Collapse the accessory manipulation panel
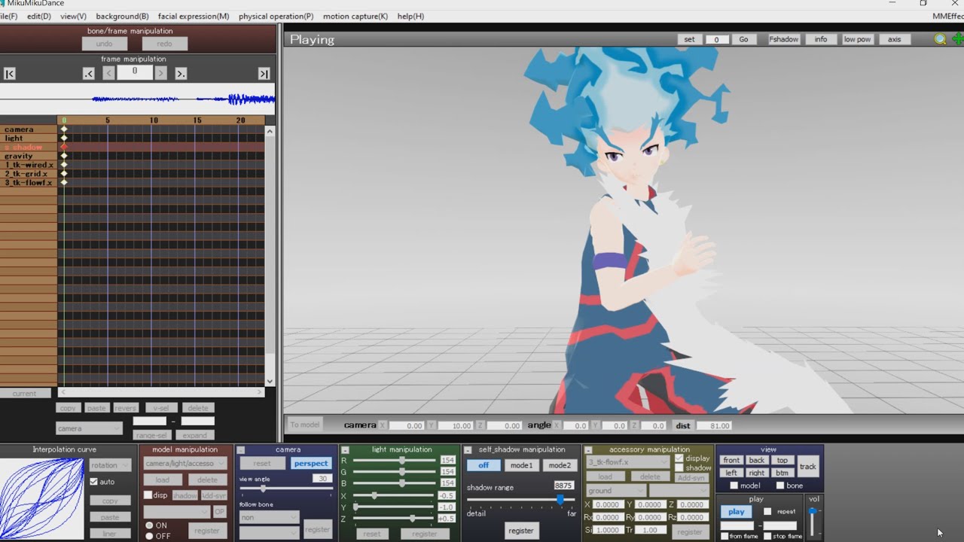 click(x=588, y=450)
